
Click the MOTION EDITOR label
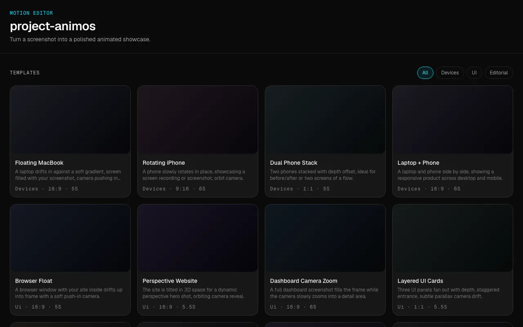click(31, 13)
